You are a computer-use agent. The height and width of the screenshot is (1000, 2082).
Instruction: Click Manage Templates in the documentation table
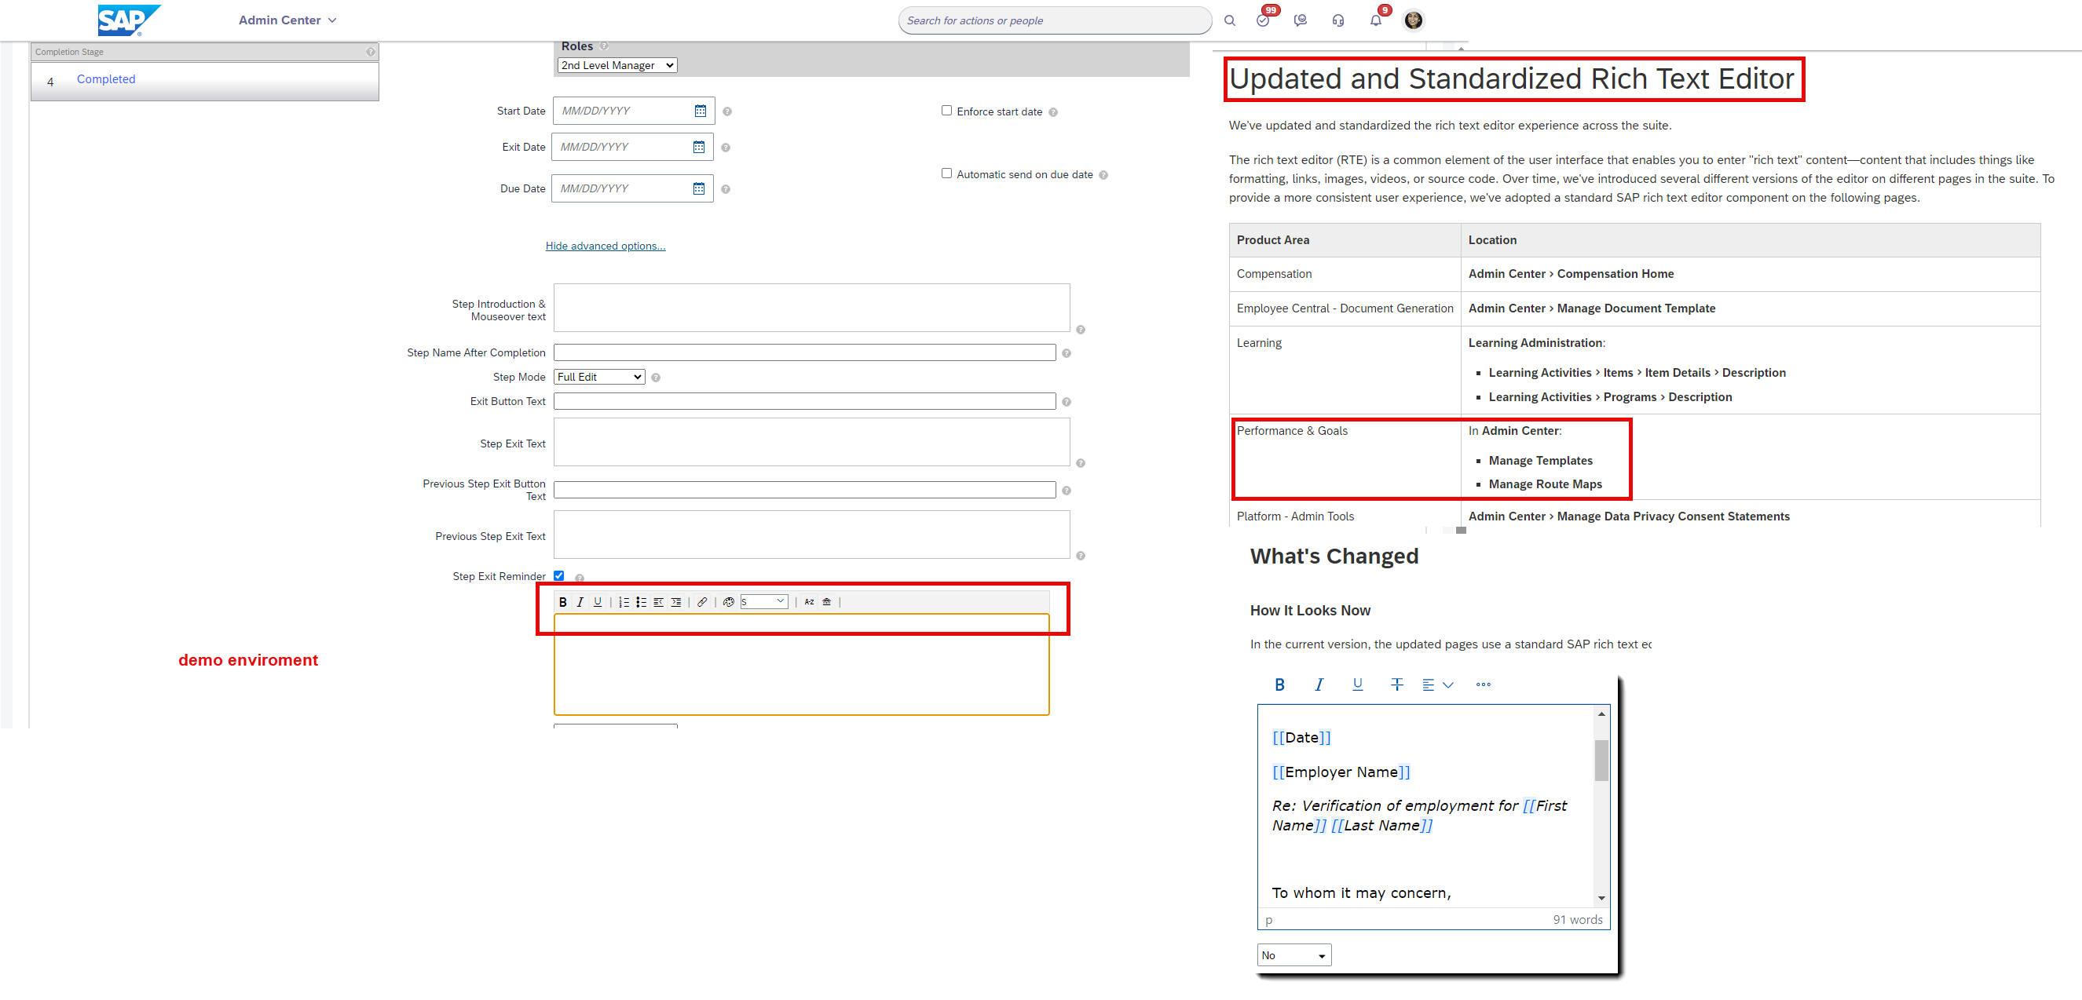click(1540, 461)
